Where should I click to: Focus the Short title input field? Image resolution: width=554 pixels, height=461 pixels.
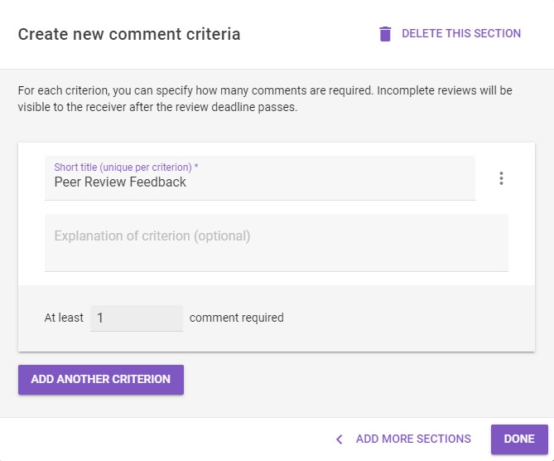pyautogui.click(x=260, y=178)
